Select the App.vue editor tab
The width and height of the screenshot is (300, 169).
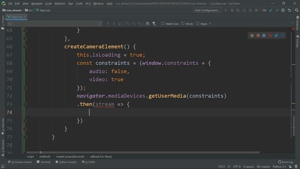pos(17,17)
